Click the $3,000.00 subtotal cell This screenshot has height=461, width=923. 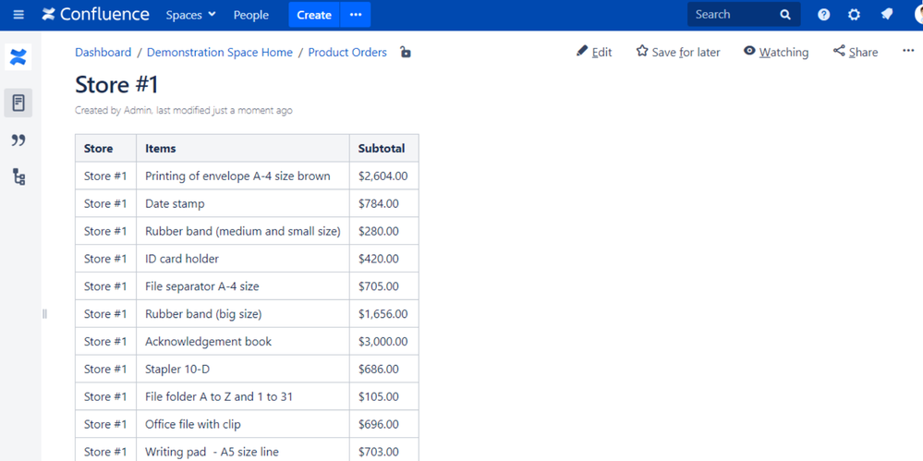(x=384, y=342)
